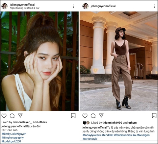The height and width of the screenshot is (144, 158).
Task: Like the right post with the heart icon
Action: pos(85,116)
